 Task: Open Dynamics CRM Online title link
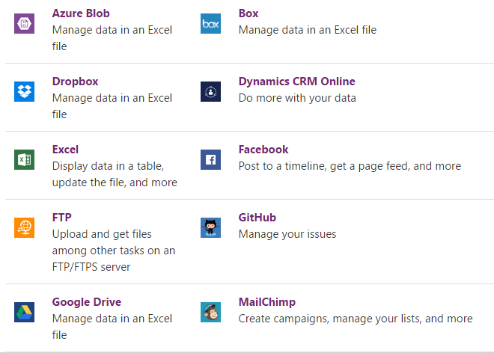(296, 82)
